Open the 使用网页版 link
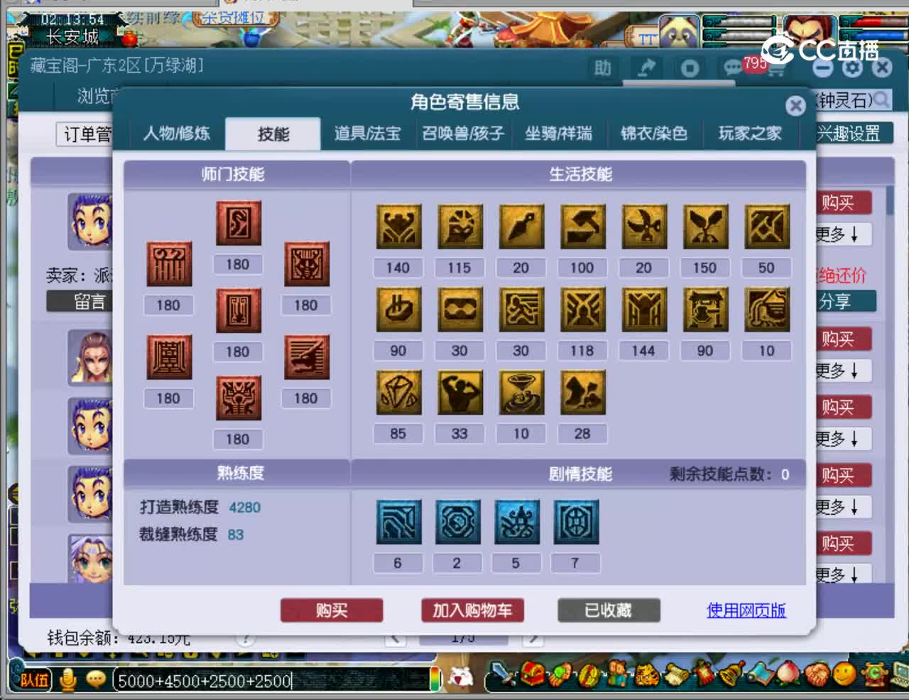The width and height of the screenshot is (909, 700). pos(746,611)
